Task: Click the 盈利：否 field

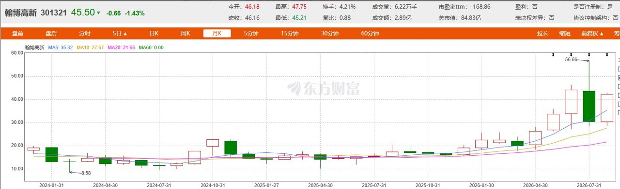Action: click(x=527, y=7)
